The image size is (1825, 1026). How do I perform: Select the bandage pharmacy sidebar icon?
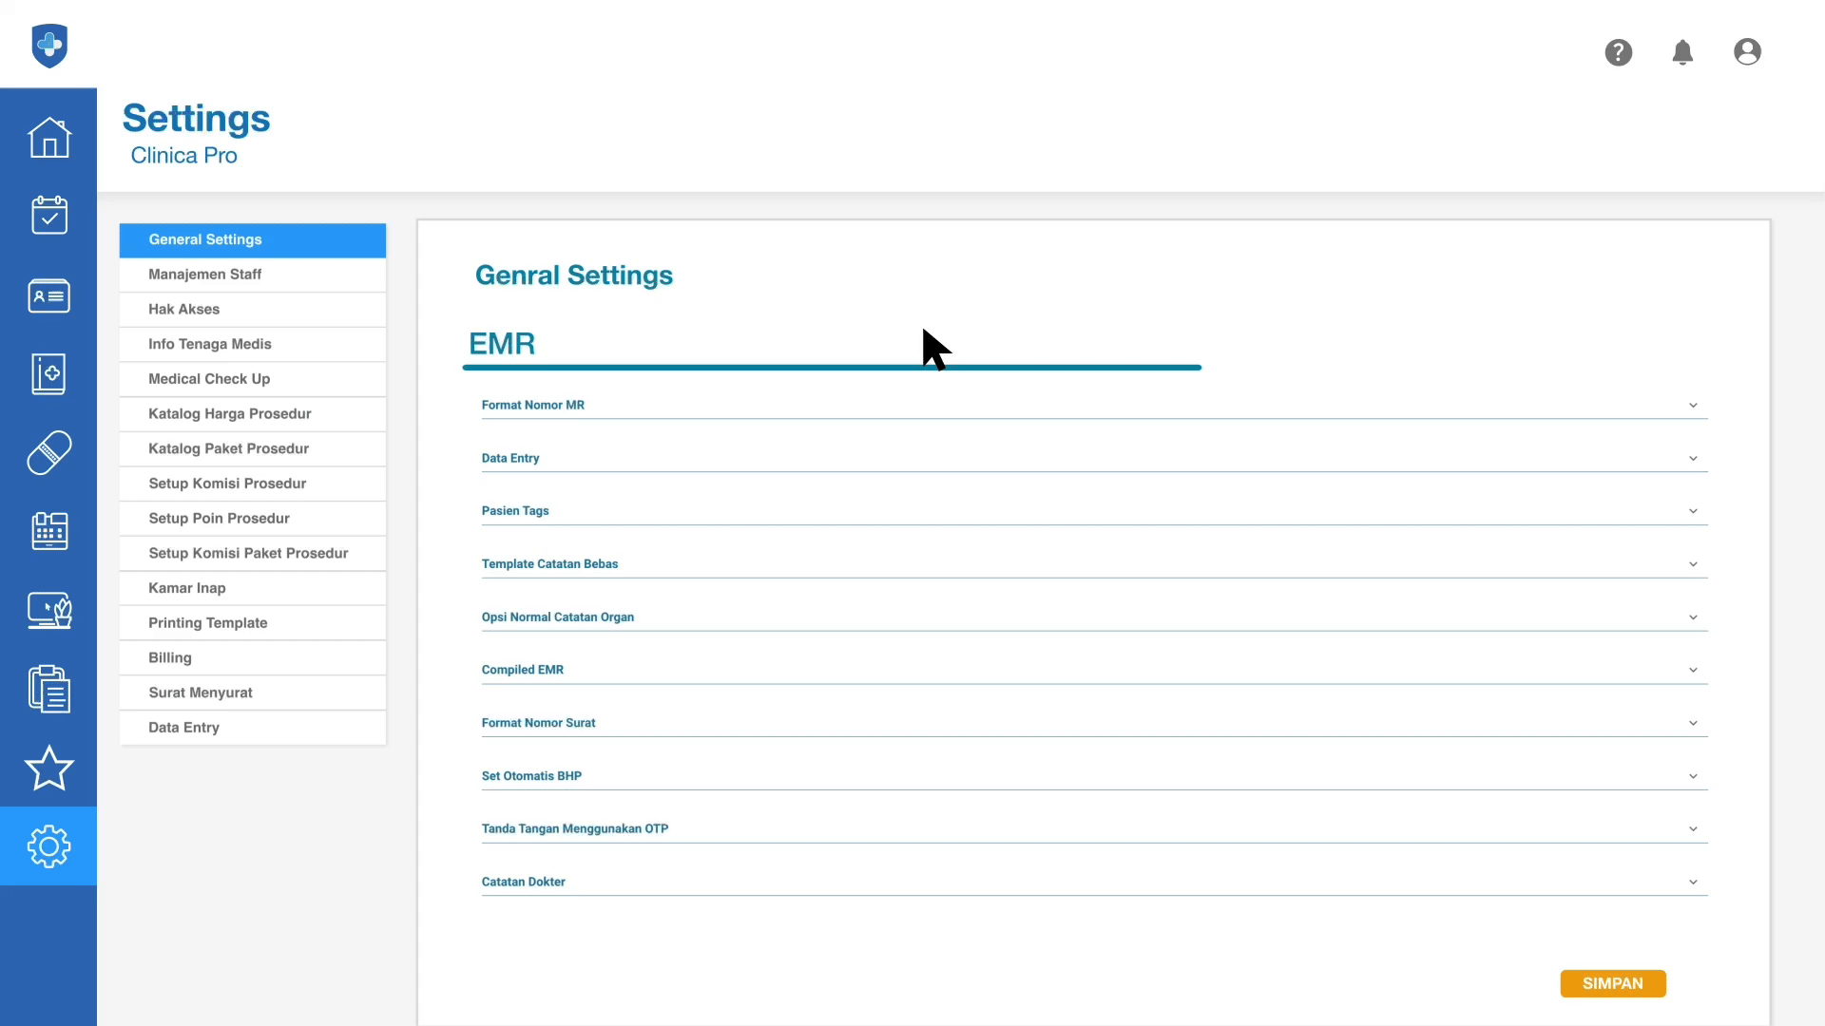click(48, 452)
